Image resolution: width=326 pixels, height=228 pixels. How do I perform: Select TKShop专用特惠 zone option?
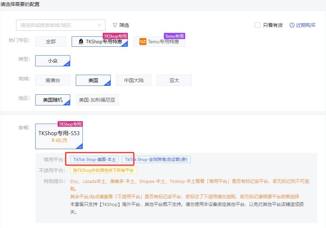click(100, 42)
